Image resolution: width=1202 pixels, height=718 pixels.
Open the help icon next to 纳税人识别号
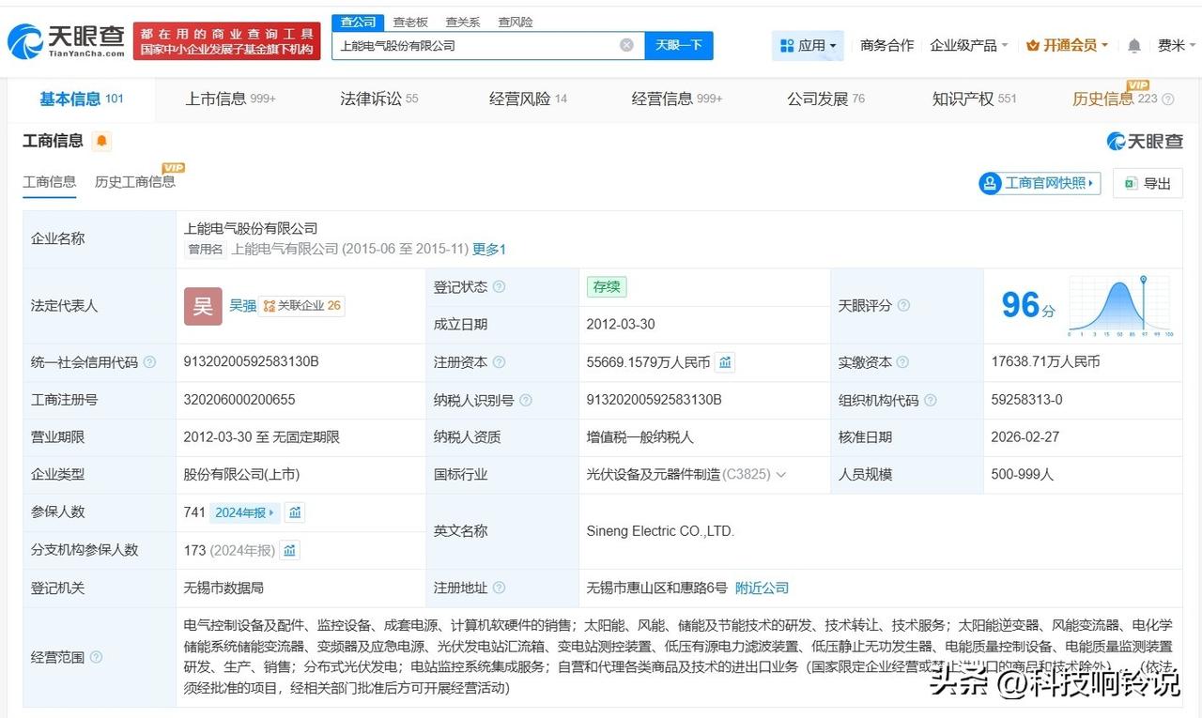[x=526, y=400]
